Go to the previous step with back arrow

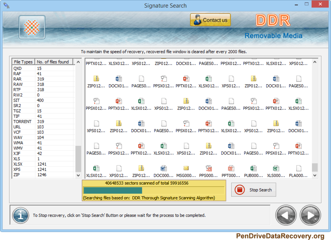tap(286, 215)
